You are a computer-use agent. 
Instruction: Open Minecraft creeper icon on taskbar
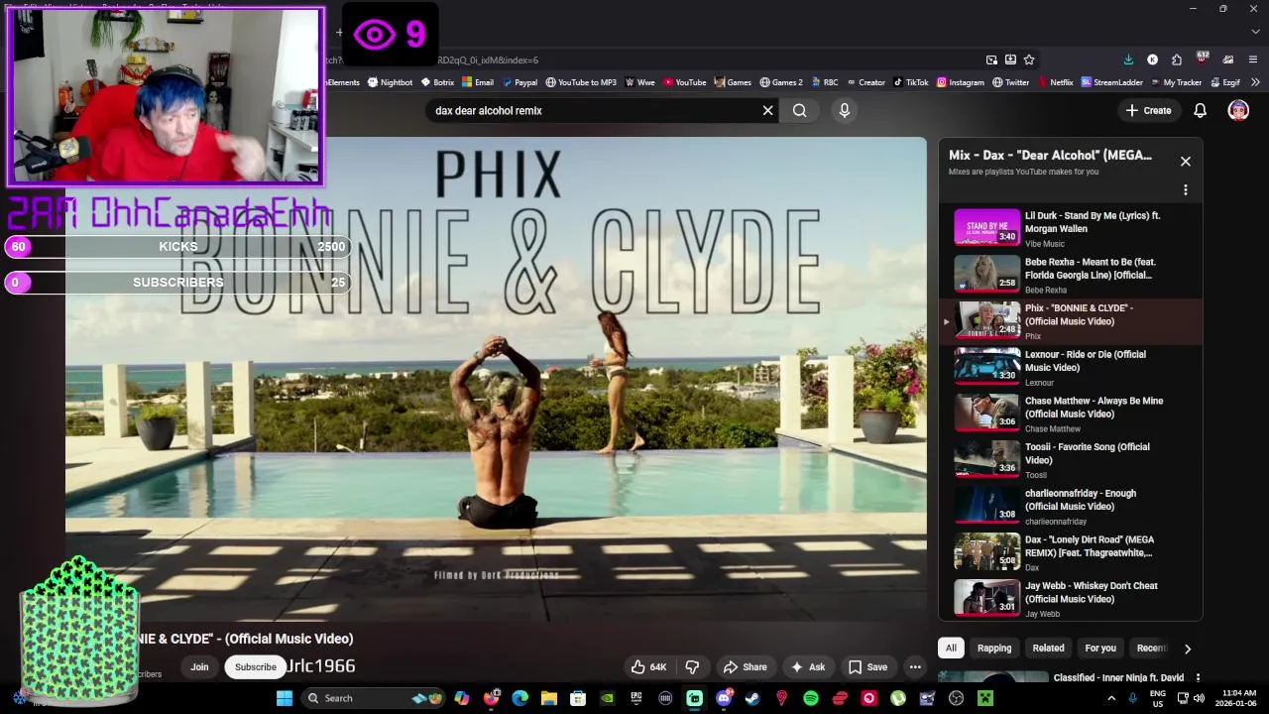(985, 698)
